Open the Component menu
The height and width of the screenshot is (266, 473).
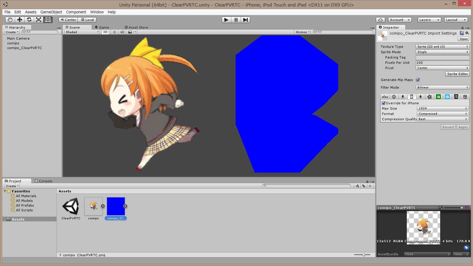(x=76, y=12)
